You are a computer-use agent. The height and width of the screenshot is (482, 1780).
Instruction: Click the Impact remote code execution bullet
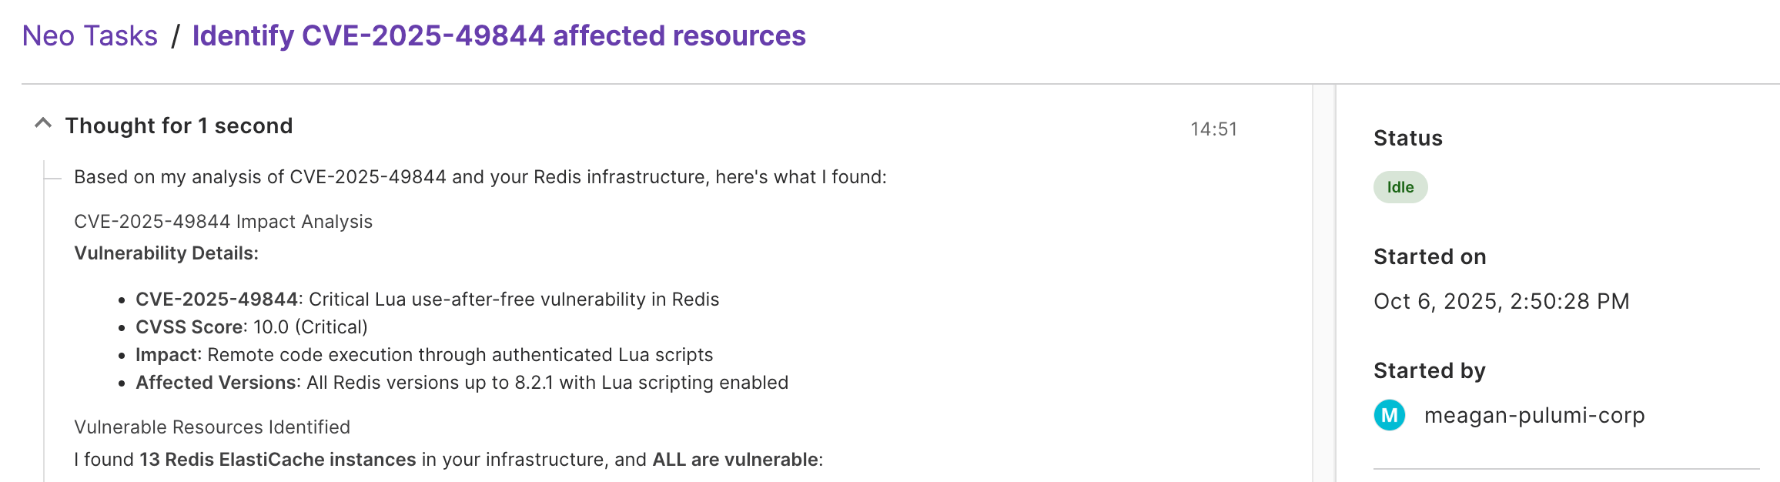click(x=423, y=355)
